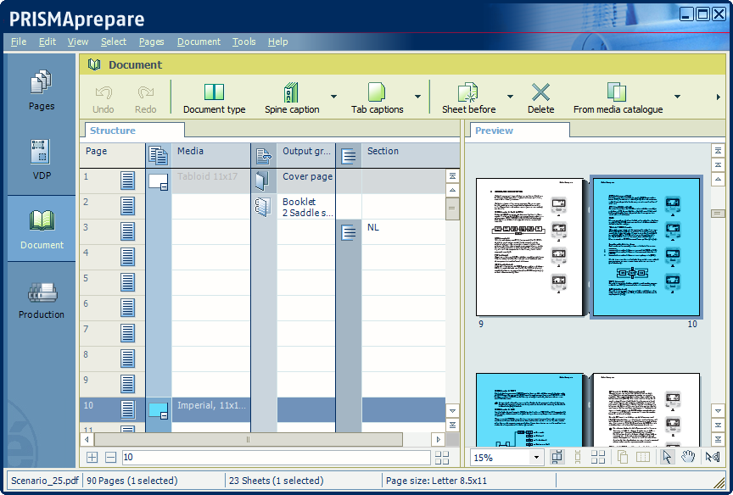Click the Structure horizontal scroll-left arrow
733x495 pixels.
tap(87, 439)
